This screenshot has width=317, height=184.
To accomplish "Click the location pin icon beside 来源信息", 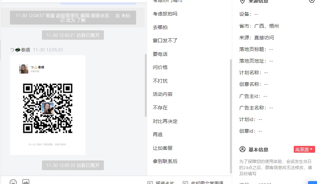I will [242, 2].
